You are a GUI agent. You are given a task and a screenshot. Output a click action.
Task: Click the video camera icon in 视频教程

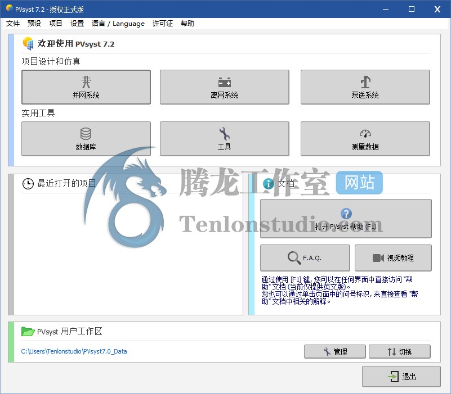click(x=378, y=258)
